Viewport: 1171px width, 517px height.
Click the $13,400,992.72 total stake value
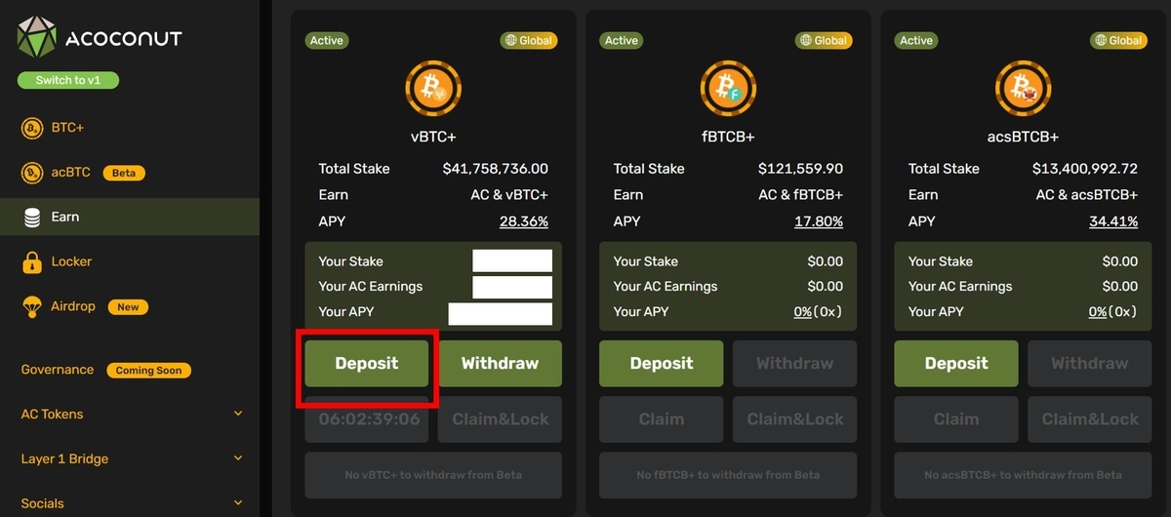tap(1085, 169)
